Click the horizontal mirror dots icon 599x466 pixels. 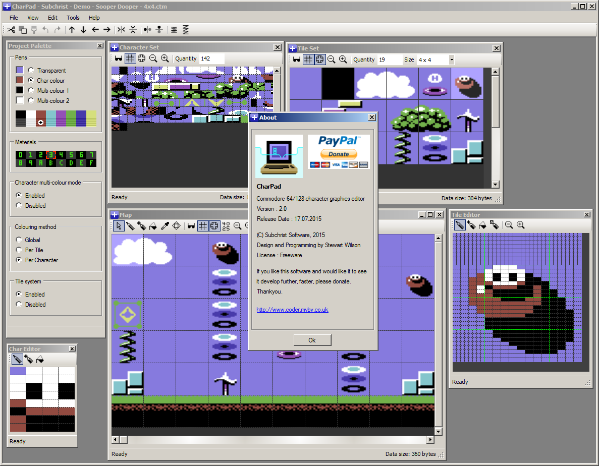147,30
